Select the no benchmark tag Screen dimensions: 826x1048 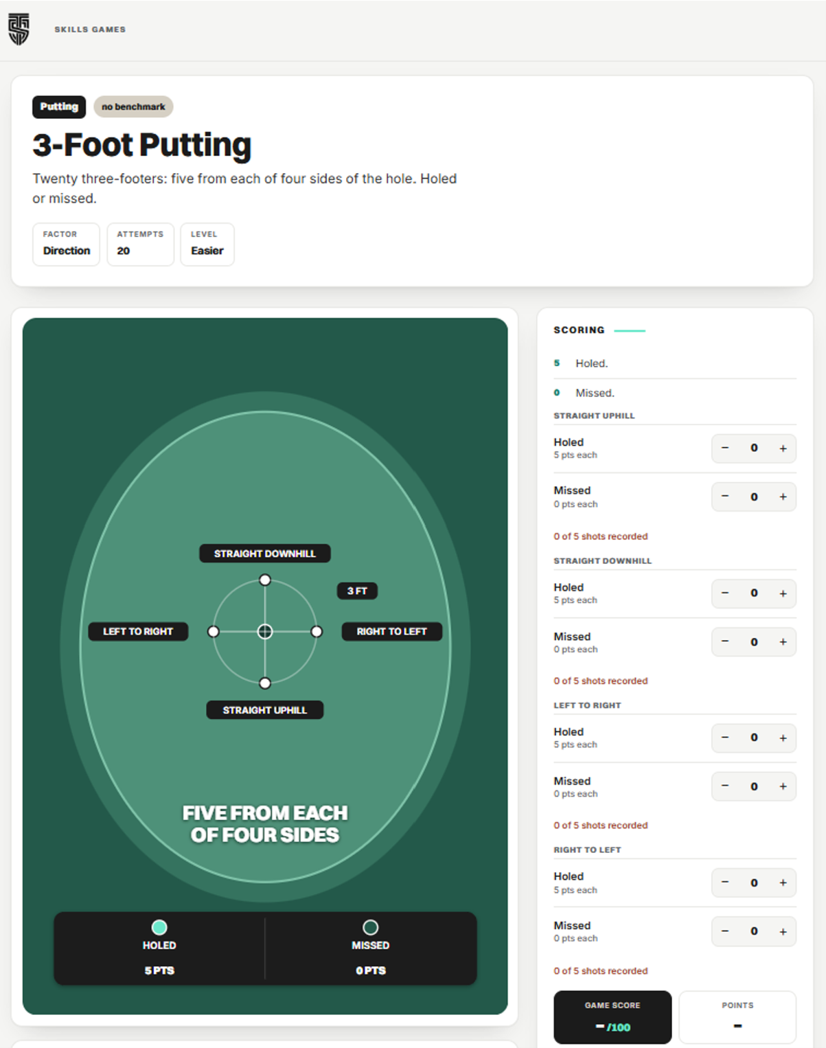point(133,106)
